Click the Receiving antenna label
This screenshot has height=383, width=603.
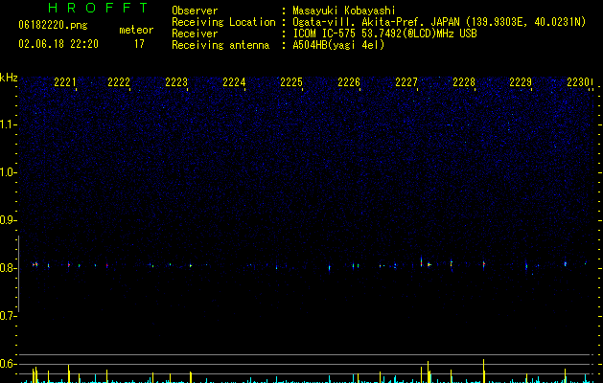[220, 45]
